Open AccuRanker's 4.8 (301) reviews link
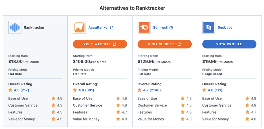Viewport: 264px width, 129px height. [86, 90]
